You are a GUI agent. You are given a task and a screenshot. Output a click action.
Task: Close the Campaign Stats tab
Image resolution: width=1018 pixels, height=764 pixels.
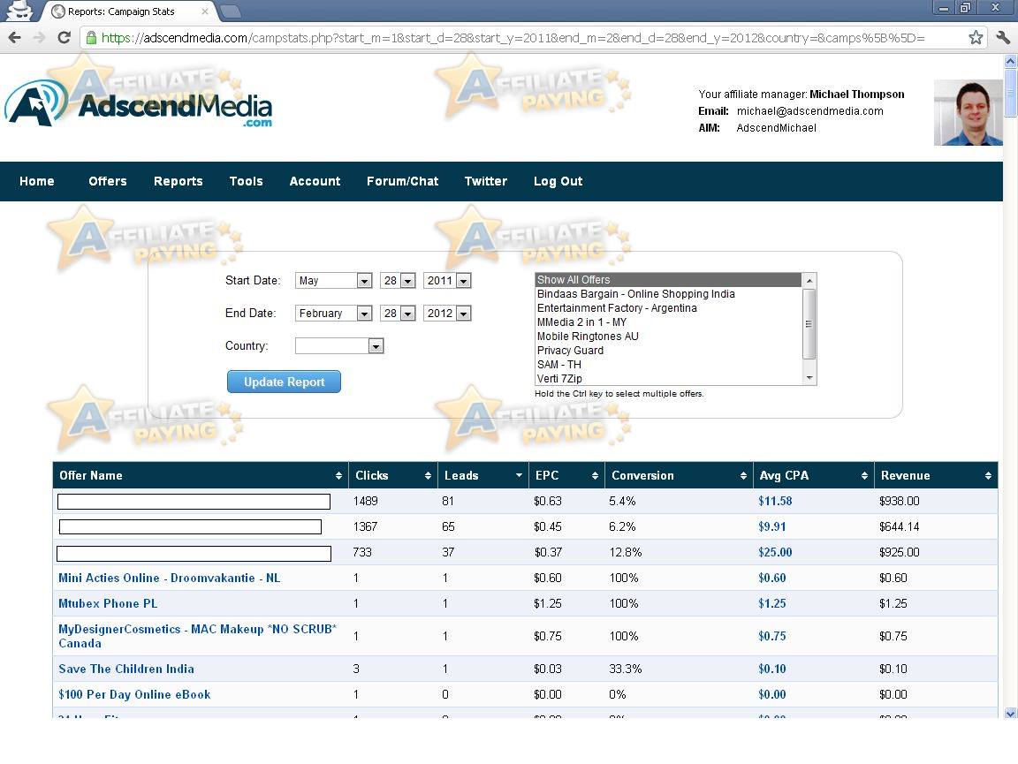point(204,11)
